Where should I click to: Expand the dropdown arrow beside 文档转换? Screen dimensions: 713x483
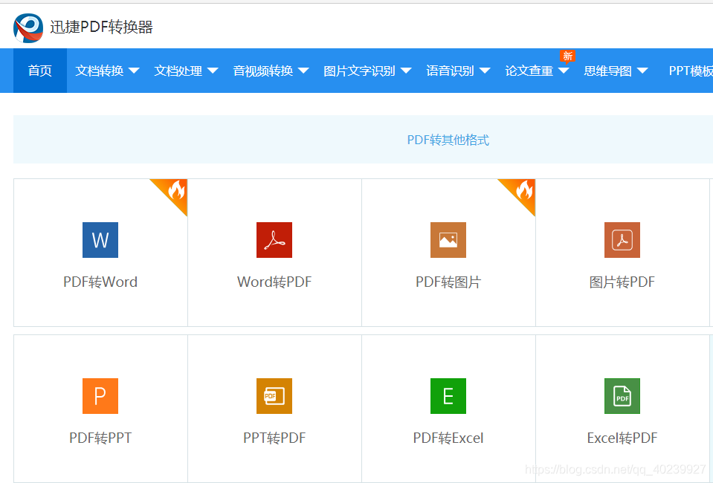click(134, 71)
